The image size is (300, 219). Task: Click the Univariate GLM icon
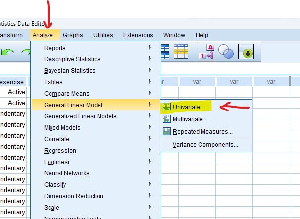(166, 107)
